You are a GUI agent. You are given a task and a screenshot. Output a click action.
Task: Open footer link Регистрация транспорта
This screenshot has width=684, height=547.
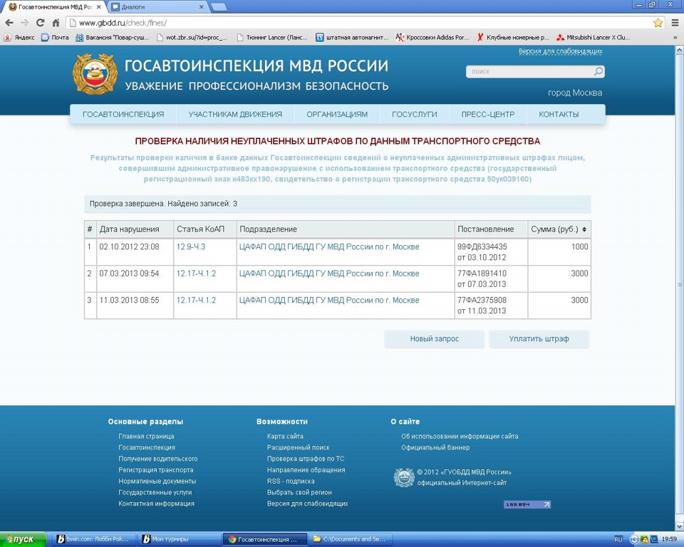point(156,470)
